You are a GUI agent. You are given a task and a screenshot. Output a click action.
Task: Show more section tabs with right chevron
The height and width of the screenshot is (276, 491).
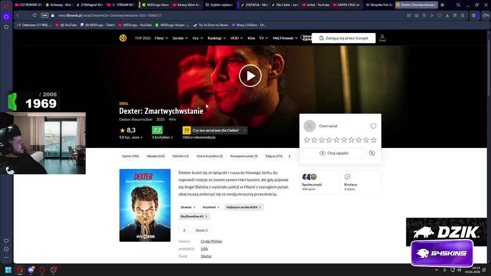[x=289, y=156]
